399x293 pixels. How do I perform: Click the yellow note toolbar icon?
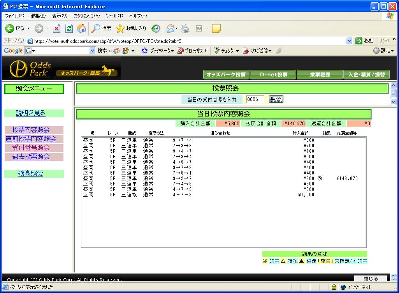click(x=216, y=28)
